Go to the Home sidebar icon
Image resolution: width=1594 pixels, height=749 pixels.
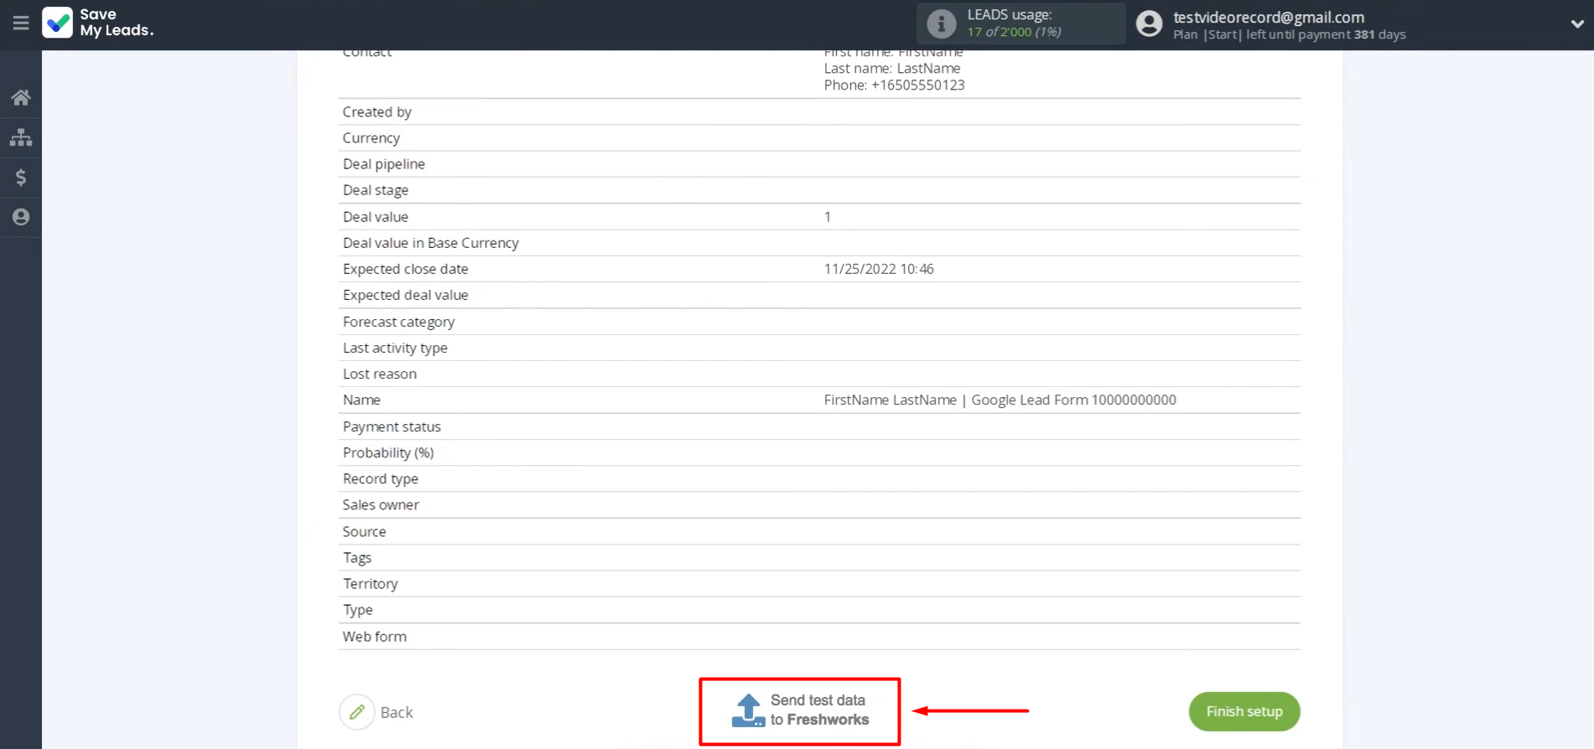(x=21, y=97)
